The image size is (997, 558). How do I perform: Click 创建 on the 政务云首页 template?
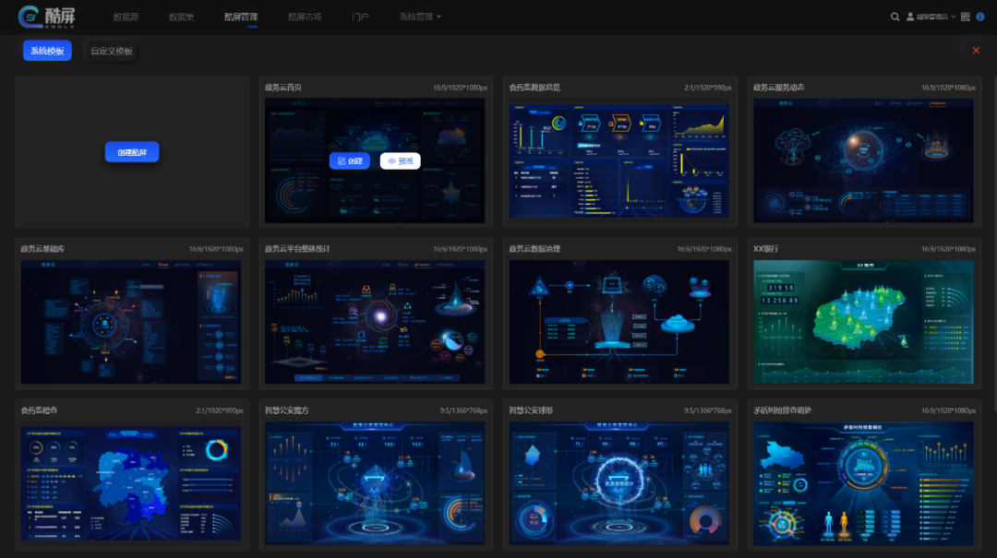coord(349,160)
